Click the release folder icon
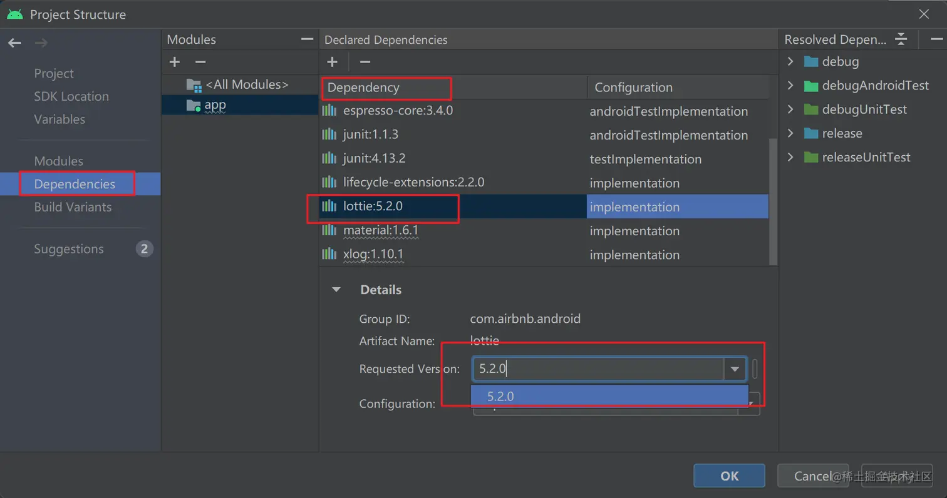This screenshot has width=947, height=498. point(811,133)
